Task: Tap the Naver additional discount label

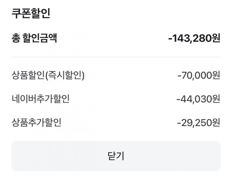Action: coord(40,99)
